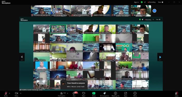Select TISTIARNI MTsN6 Kerinci video in top strip
Screen dimensions: 182x97
click(41, 11)
